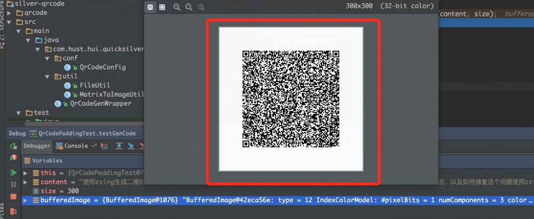Screen dimensions: 534x219
Task: Click the rerun failed tests icon
Action: tap(14, 158)
